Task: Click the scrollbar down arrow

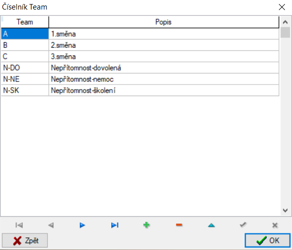Action: click(x=285, y=210)
